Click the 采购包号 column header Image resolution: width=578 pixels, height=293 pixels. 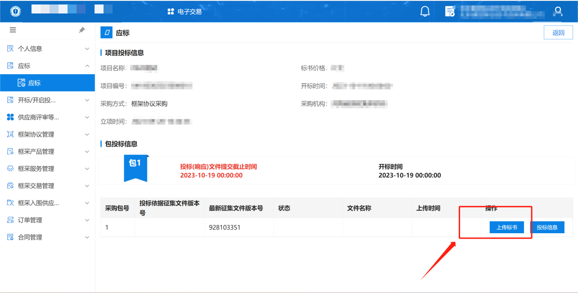tap(117, 208)
